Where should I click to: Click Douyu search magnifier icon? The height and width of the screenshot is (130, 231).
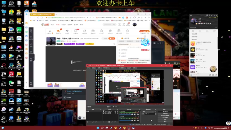(114, 25)
